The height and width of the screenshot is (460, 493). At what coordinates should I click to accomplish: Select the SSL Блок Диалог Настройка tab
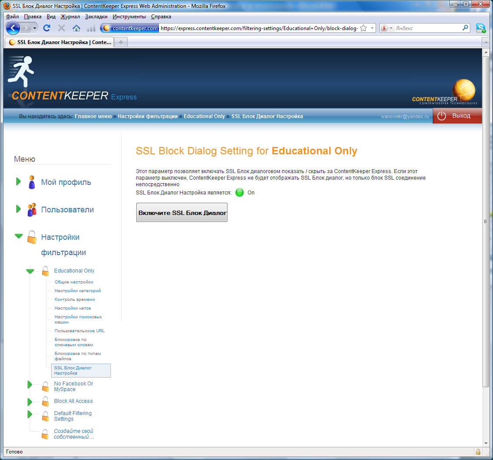coord(59,42)
